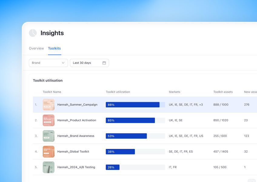Screen dimensions: 257x182
Task: Open the Last 30 days date picker
Action: click(x=89, y=63)
